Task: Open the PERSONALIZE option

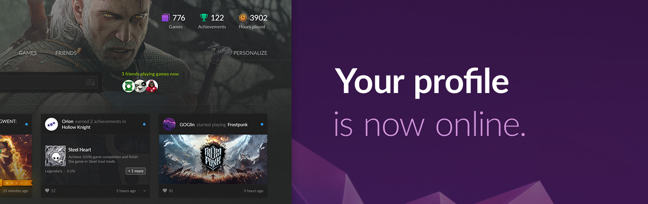Action: click(x=250, y=53)
